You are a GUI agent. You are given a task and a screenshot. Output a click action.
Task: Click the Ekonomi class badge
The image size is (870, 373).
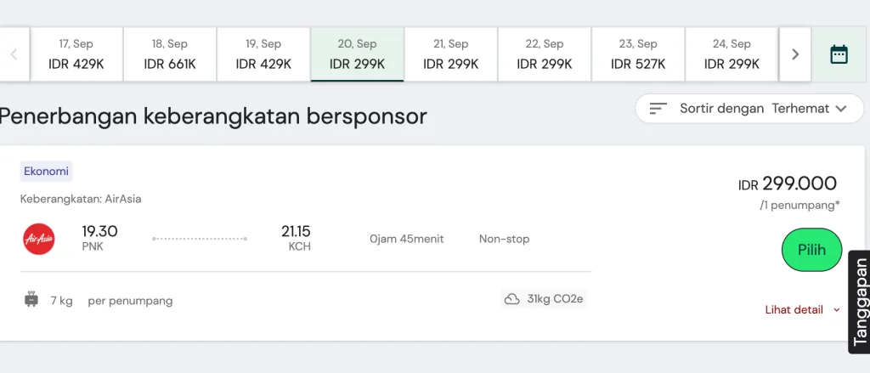(x=46, y=172)
